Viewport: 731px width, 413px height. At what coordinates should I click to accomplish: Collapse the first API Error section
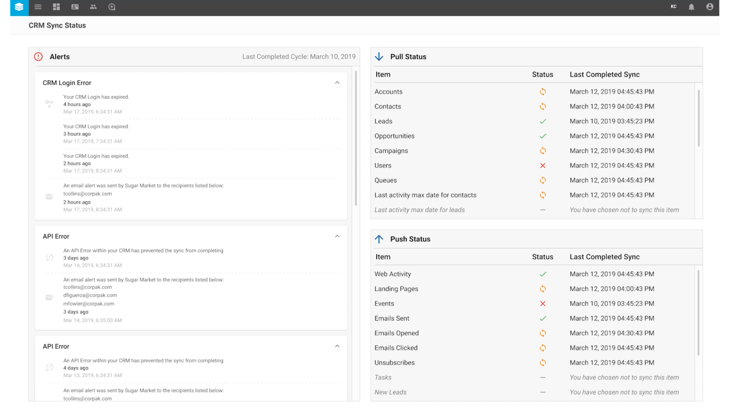click(337, 236)
